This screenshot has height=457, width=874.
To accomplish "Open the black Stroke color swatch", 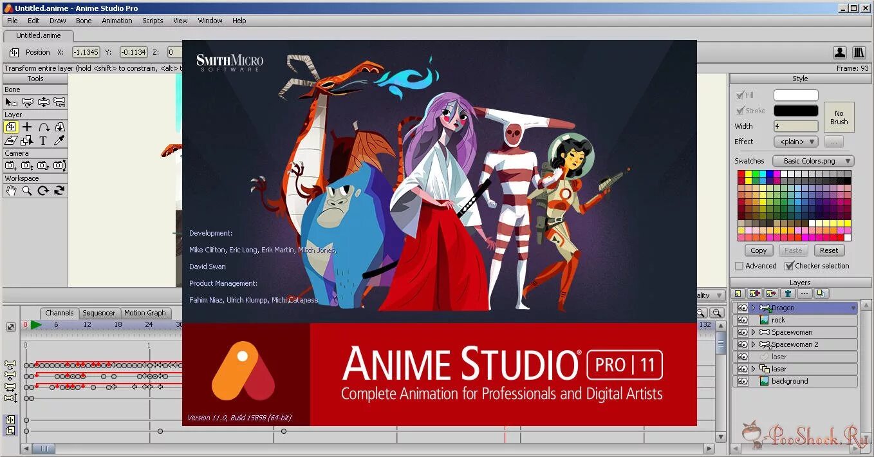I will point(795,111).
